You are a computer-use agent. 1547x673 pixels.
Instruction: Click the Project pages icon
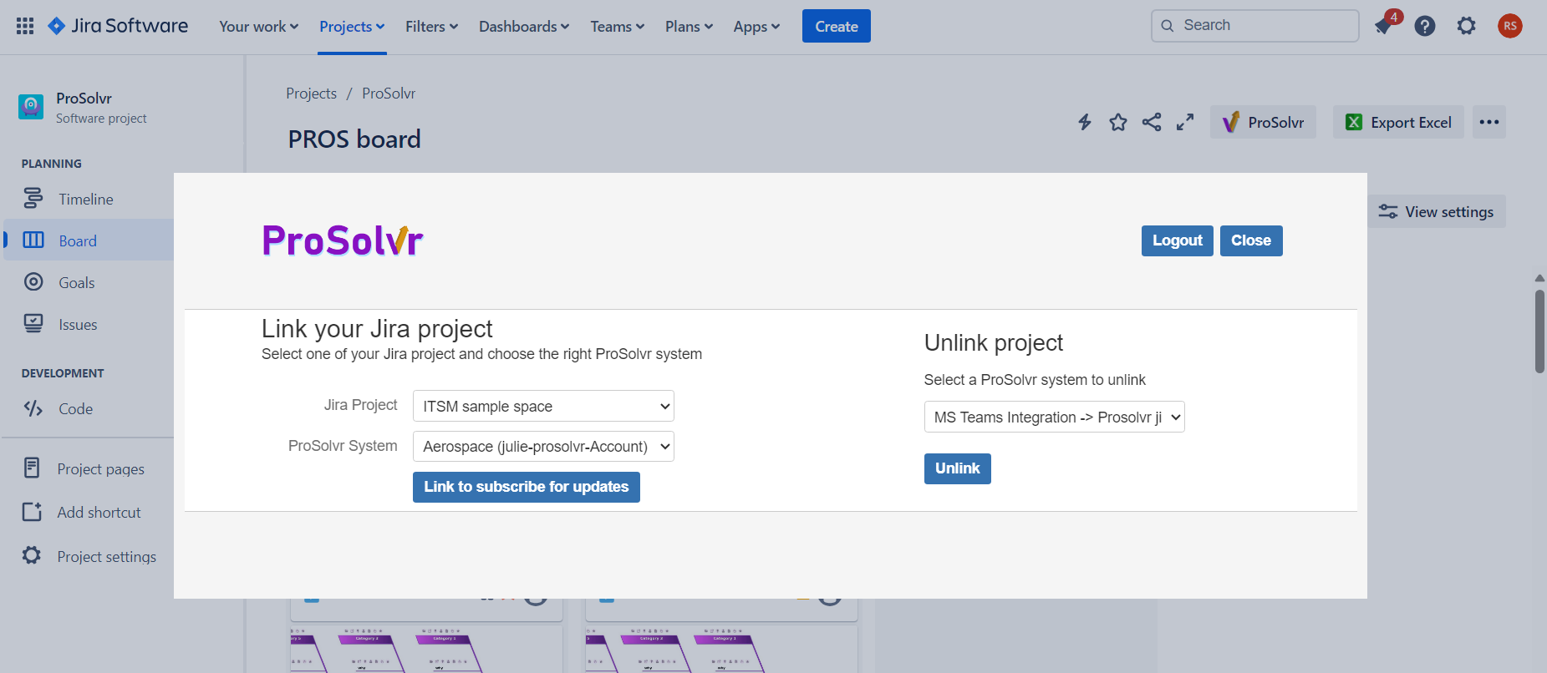(x=32, y=468)
